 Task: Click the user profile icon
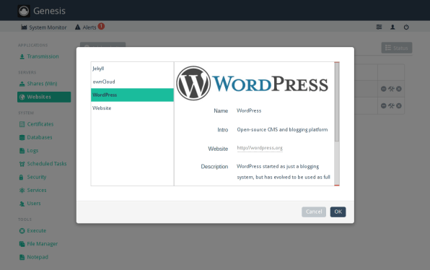pos(392,27)
